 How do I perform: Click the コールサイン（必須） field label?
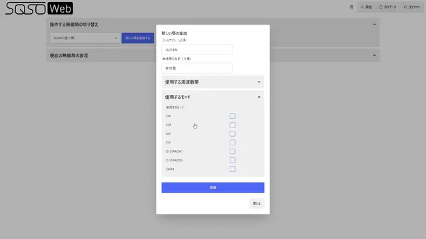[x=174, y=40]
